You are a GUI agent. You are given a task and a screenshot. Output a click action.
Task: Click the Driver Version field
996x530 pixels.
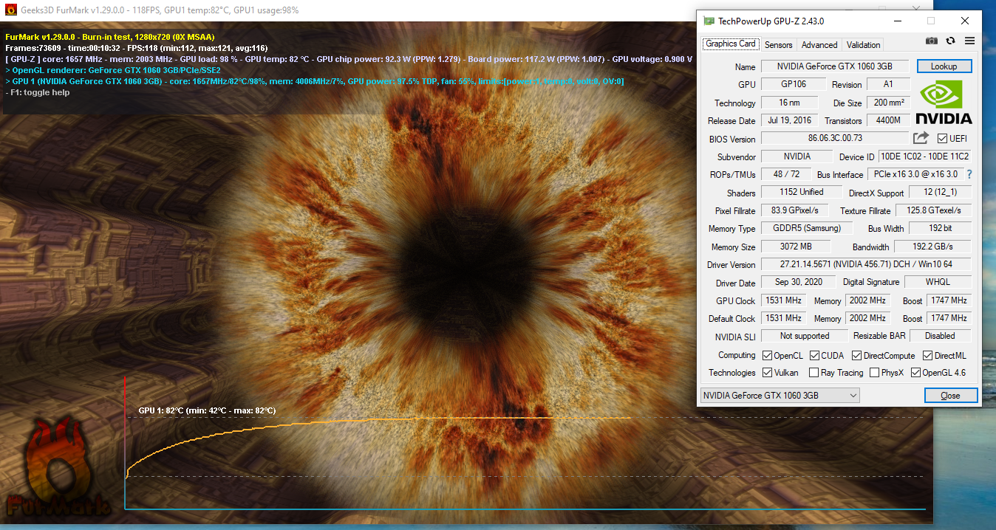865,264
